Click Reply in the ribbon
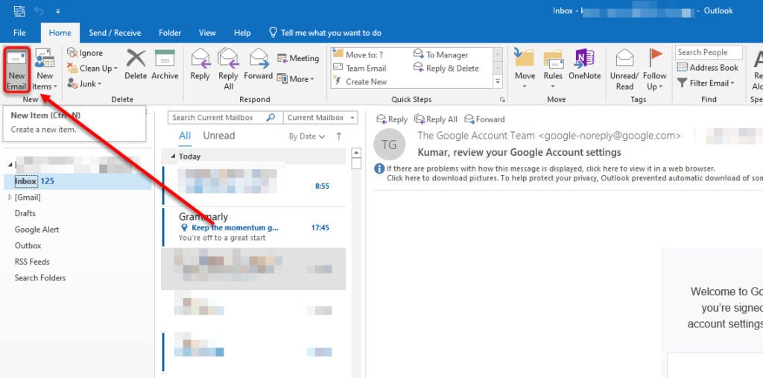 pyautogui.click(x=200, y=64)
